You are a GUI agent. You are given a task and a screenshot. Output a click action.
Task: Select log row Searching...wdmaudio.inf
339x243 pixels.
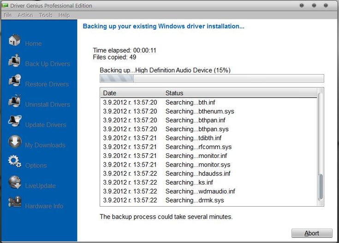tap(208, 191)
